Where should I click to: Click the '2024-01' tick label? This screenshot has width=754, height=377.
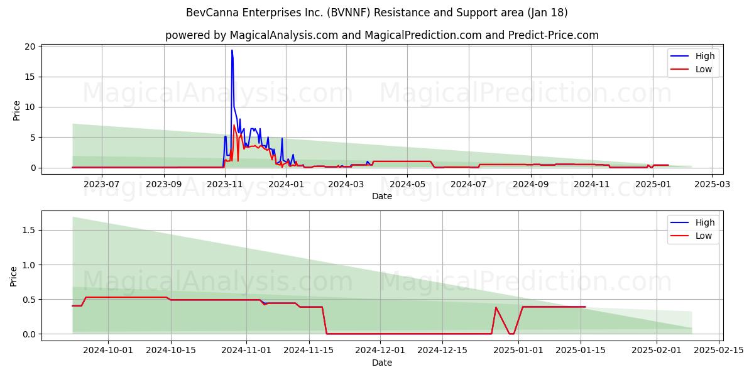287,184
